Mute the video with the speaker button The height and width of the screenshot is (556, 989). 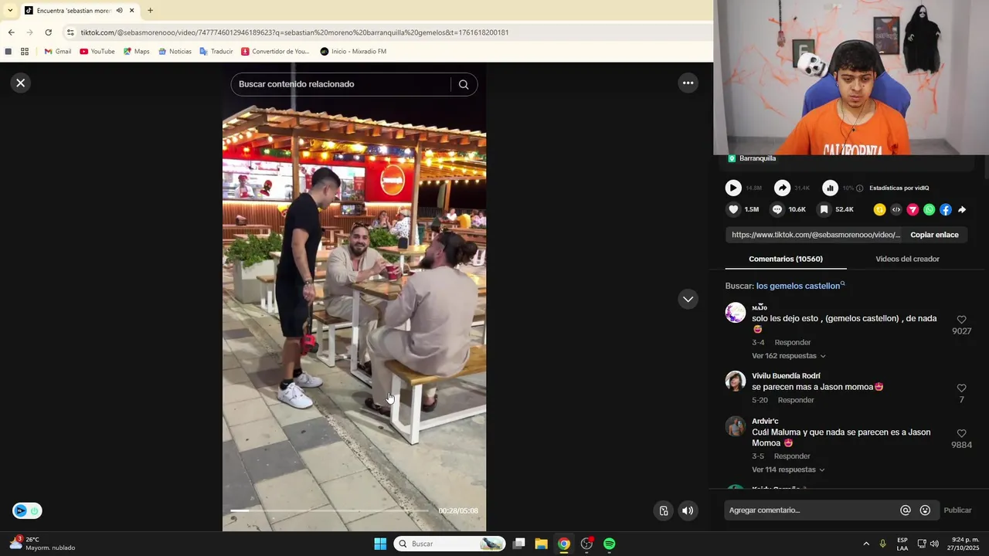(x=688, y=510)
